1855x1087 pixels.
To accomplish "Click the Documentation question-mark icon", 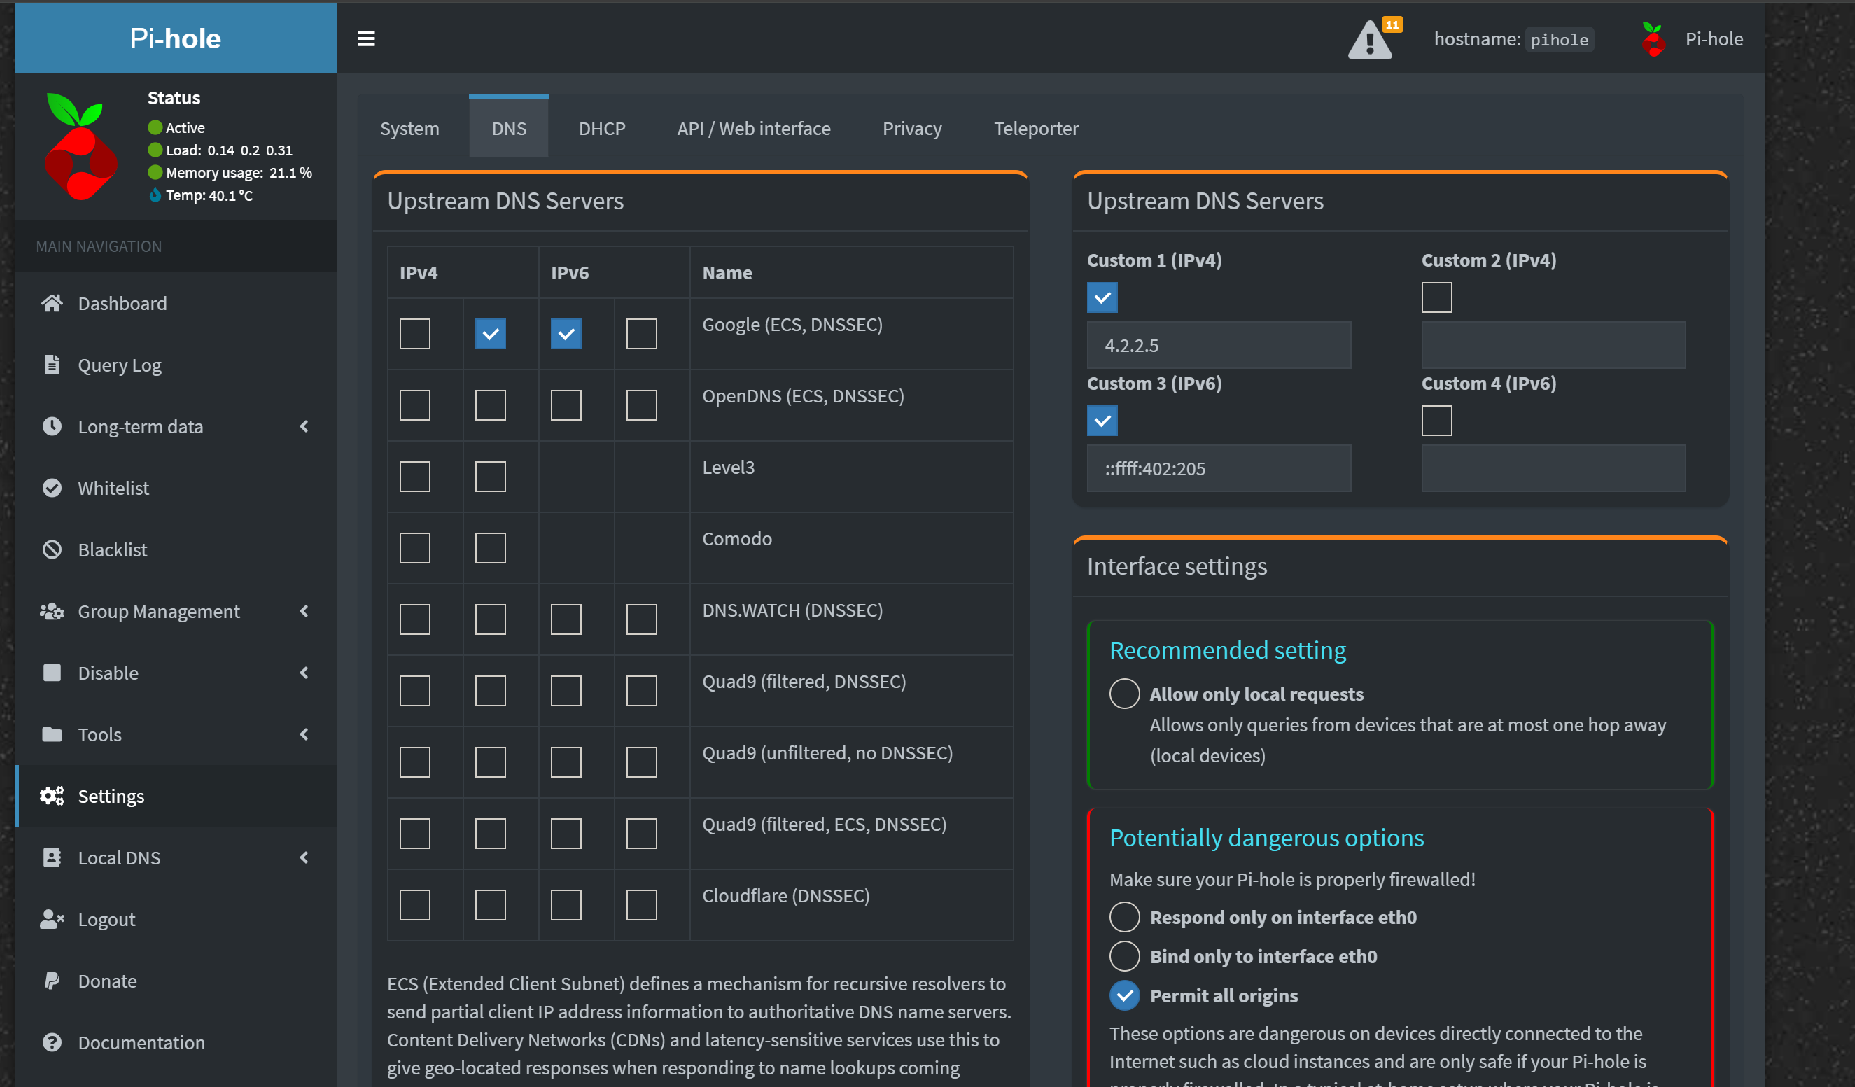I will coord(52,1042).
